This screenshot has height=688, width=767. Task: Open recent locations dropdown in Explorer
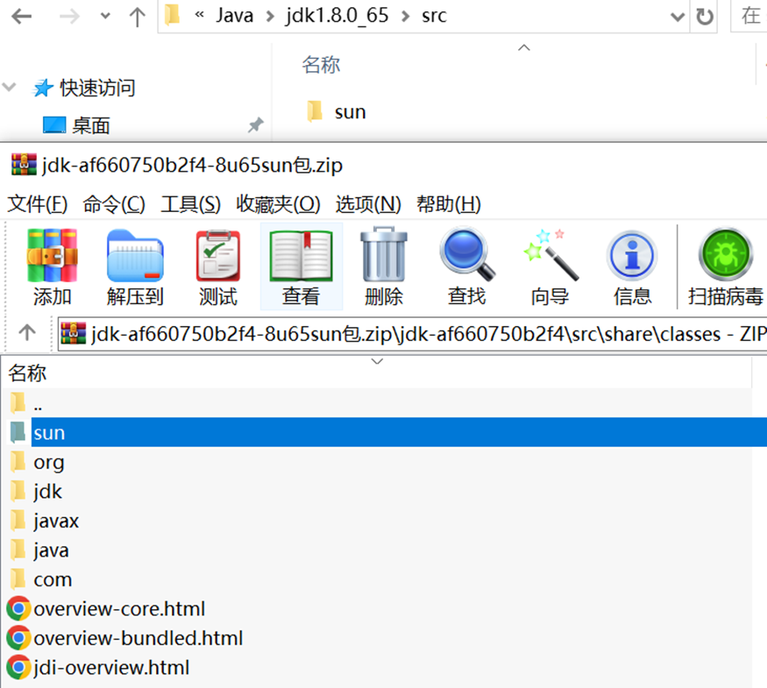click(x=105, y=16)
